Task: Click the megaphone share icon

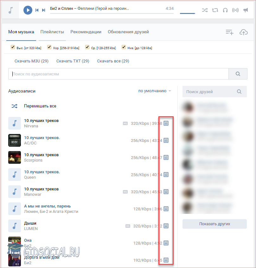Action: click(246, 10)
